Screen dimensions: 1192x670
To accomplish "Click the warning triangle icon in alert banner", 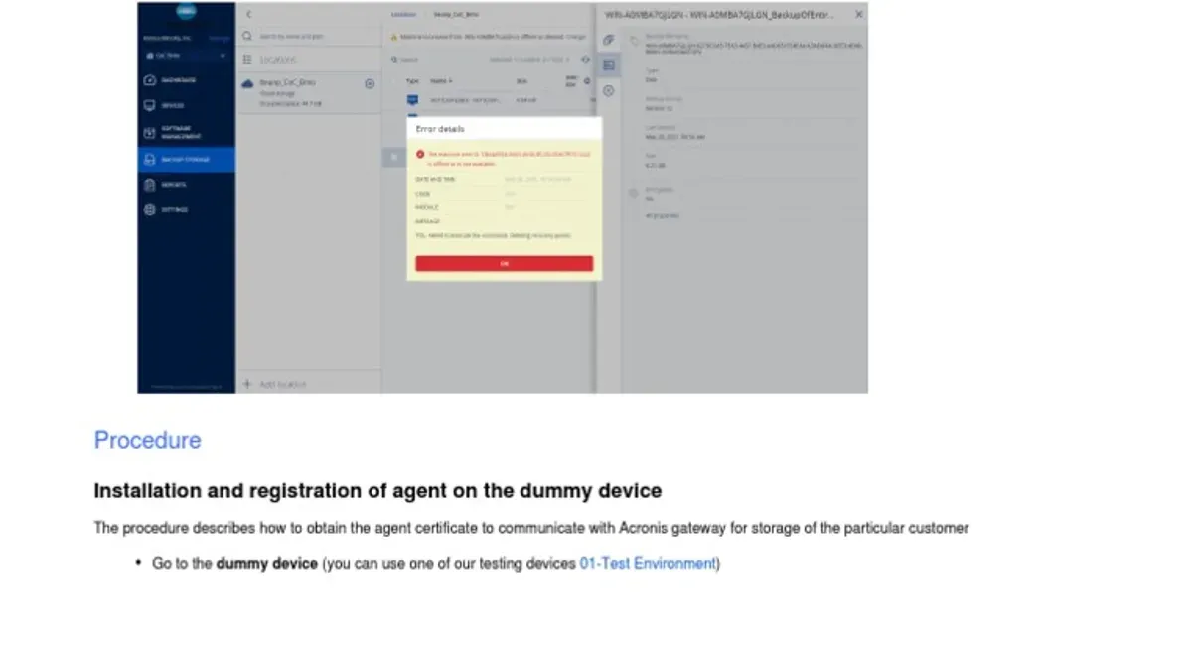I will click(393, 36).
